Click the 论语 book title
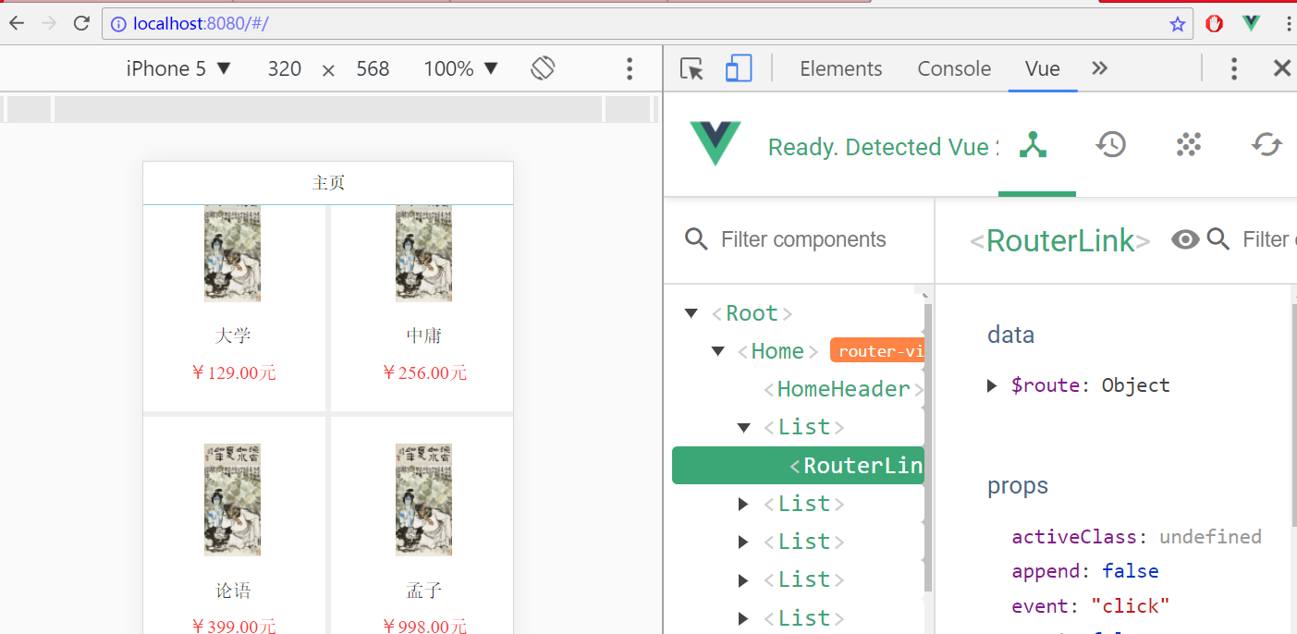Viewport: 1297px width, 634px height. click(233, 591)
